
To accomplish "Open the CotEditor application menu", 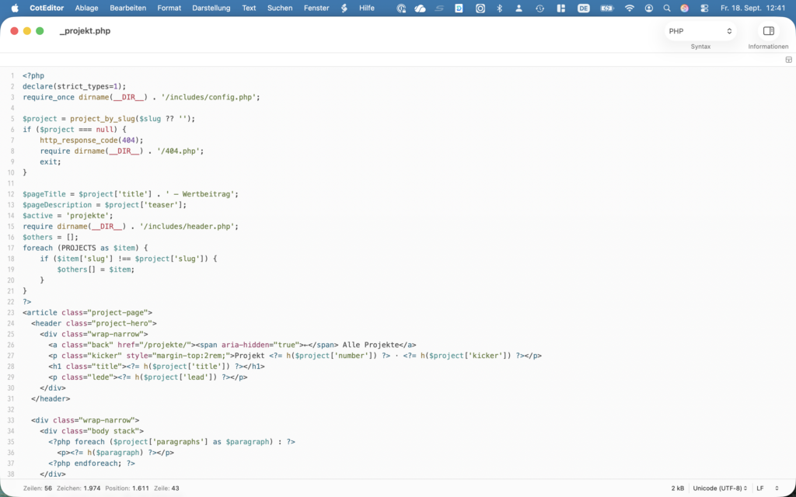I will tap(45, 8).
